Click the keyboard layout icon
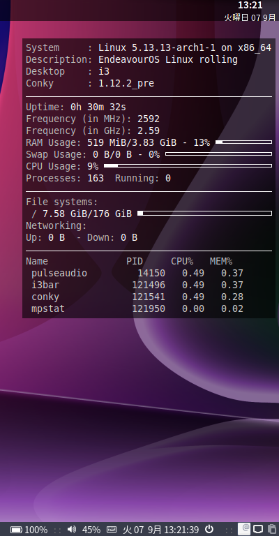 pos(112,530)
